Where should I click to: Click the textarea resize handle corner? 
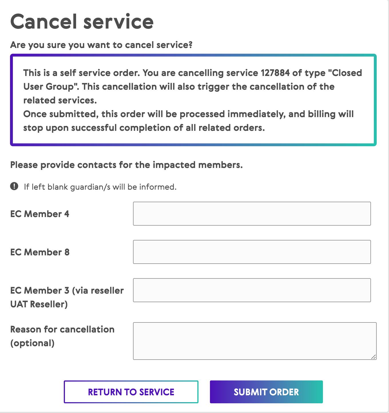[373, 356]
